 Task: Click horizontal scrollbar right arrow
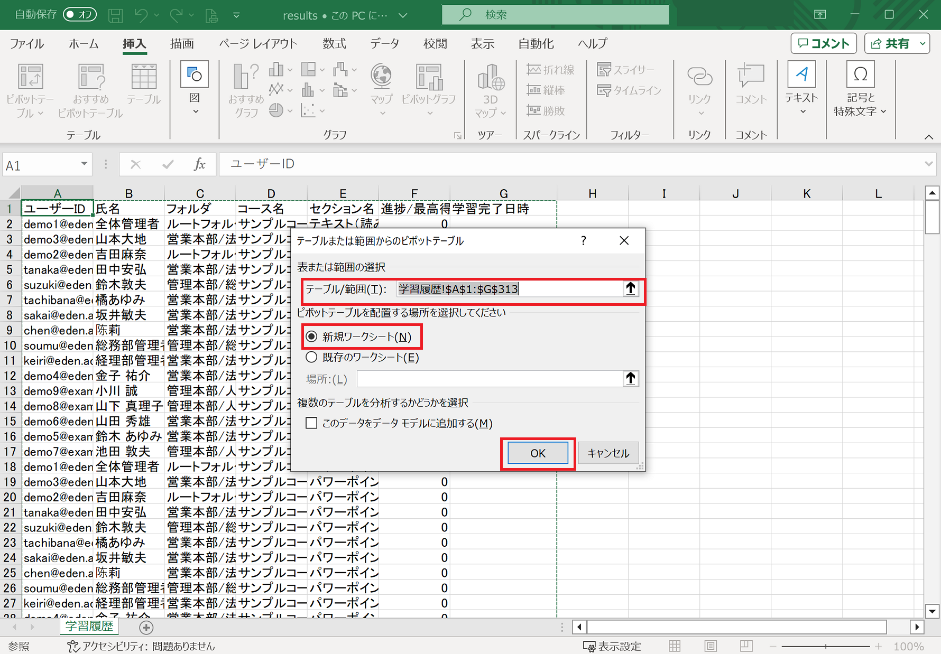pyautogui.click(x=917, y=627)
